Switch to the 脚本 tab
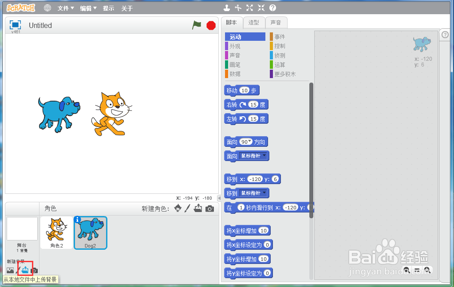Screen dimensions: 454x287 click(x=231, y=23)
